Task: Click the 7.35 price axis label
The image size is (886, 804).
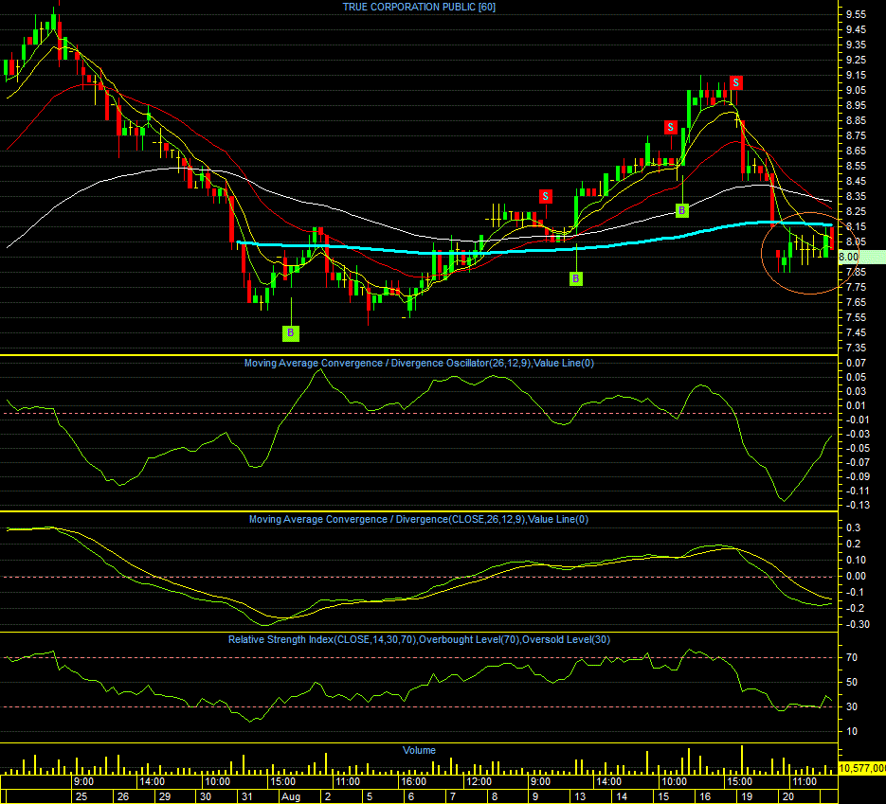Action: (x=856, y=348)
